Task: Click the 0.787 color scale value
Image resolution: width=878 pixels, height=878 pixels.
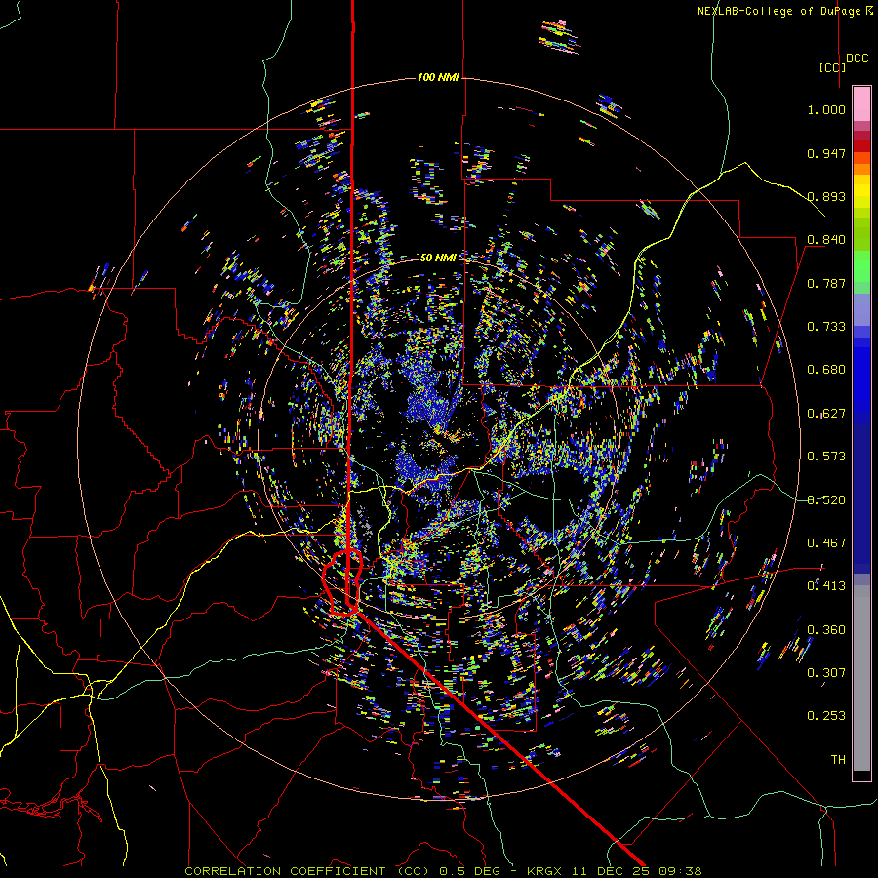Action: (826, 283)
